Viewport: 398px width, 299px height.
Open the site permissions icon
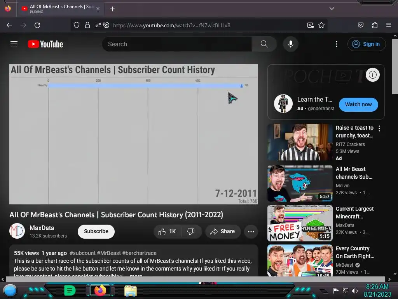click(x=98, y=25)
